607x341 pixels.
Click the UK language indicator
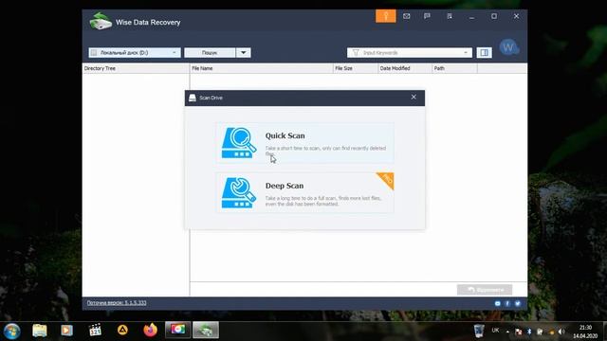click(495, 331)
